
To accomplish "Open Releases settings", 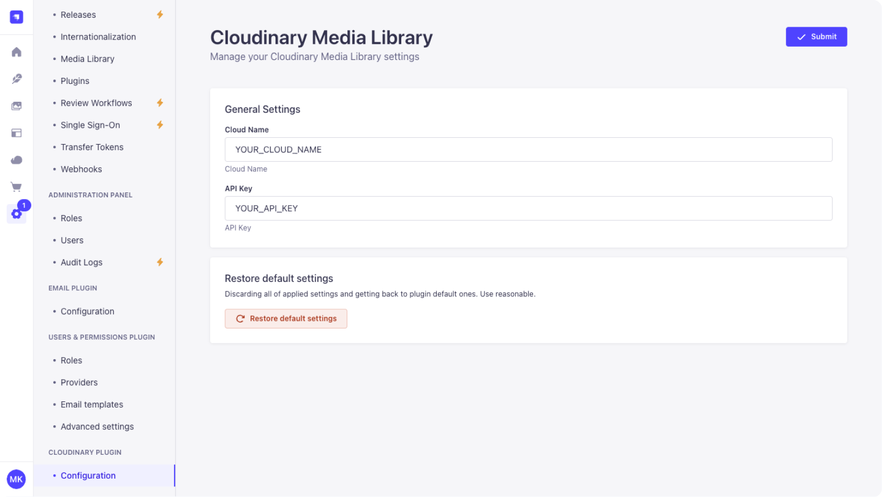I will [x=78, y=14].
